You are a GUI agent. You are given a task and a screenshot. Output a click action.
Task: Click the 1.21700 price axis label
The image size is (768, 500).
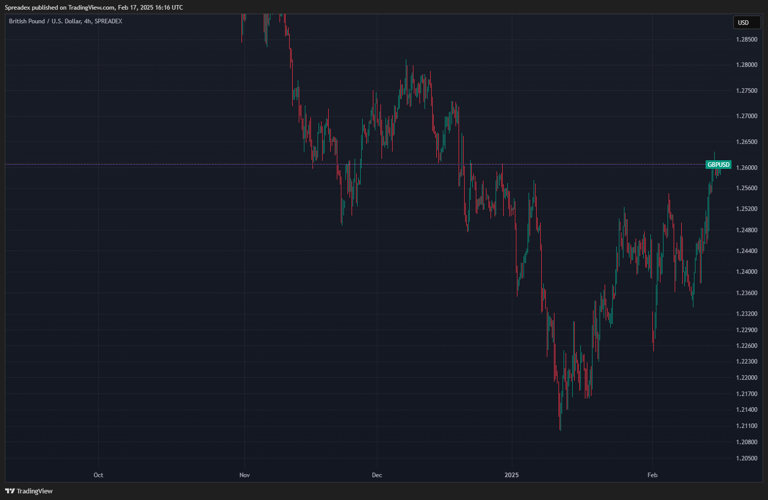pos(747,394)
